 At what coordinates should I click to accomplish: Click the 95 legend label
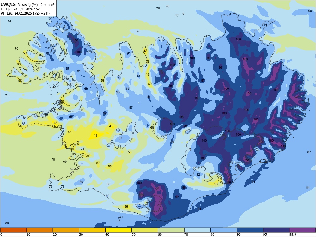[x=265, y=234]
